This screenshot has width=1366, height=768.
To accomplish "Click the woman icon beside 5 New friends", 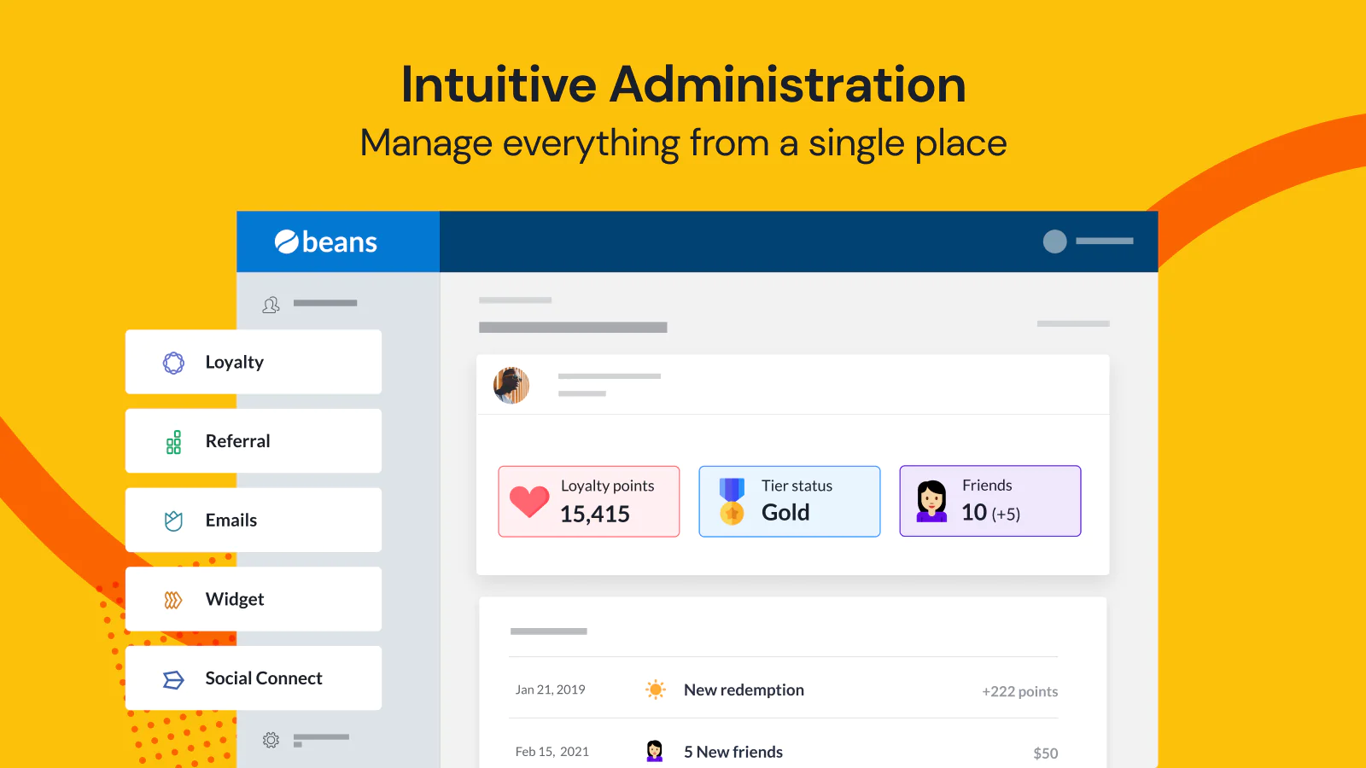I will coord(655,751).
